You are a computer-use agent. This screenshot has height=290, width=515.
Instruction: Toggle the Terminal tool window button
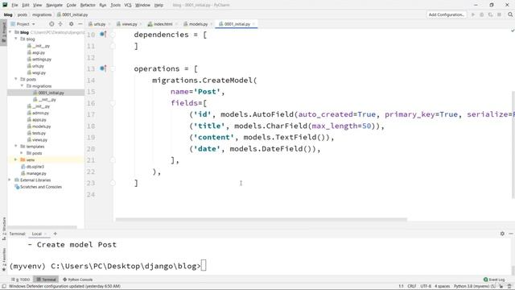pos(46,280)
